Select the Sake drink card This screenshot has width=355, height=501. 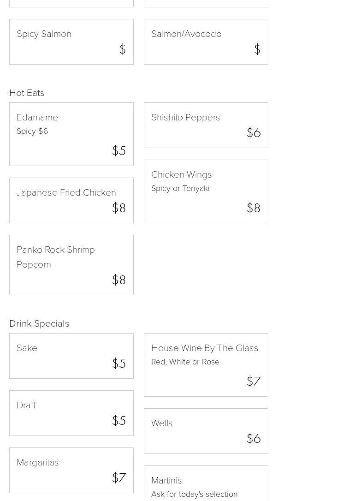(x=71, y=356)
